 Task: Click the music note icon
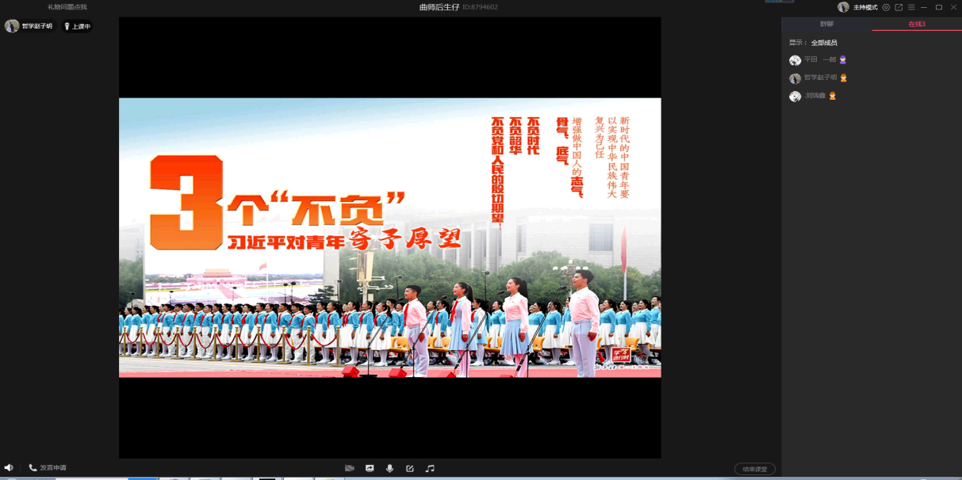point(430,468)
